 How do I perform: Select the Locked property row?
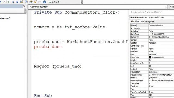point(152,69)
